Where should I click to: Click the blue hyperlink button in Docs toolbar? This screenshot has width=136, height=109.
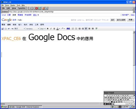coord(68,29)
